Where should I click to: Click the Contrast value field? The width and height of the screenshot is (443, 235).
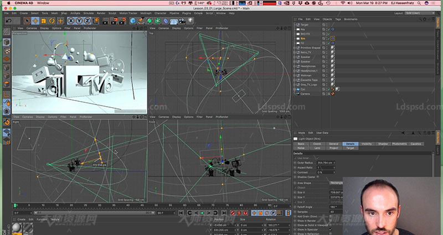(x=326, y=173)
